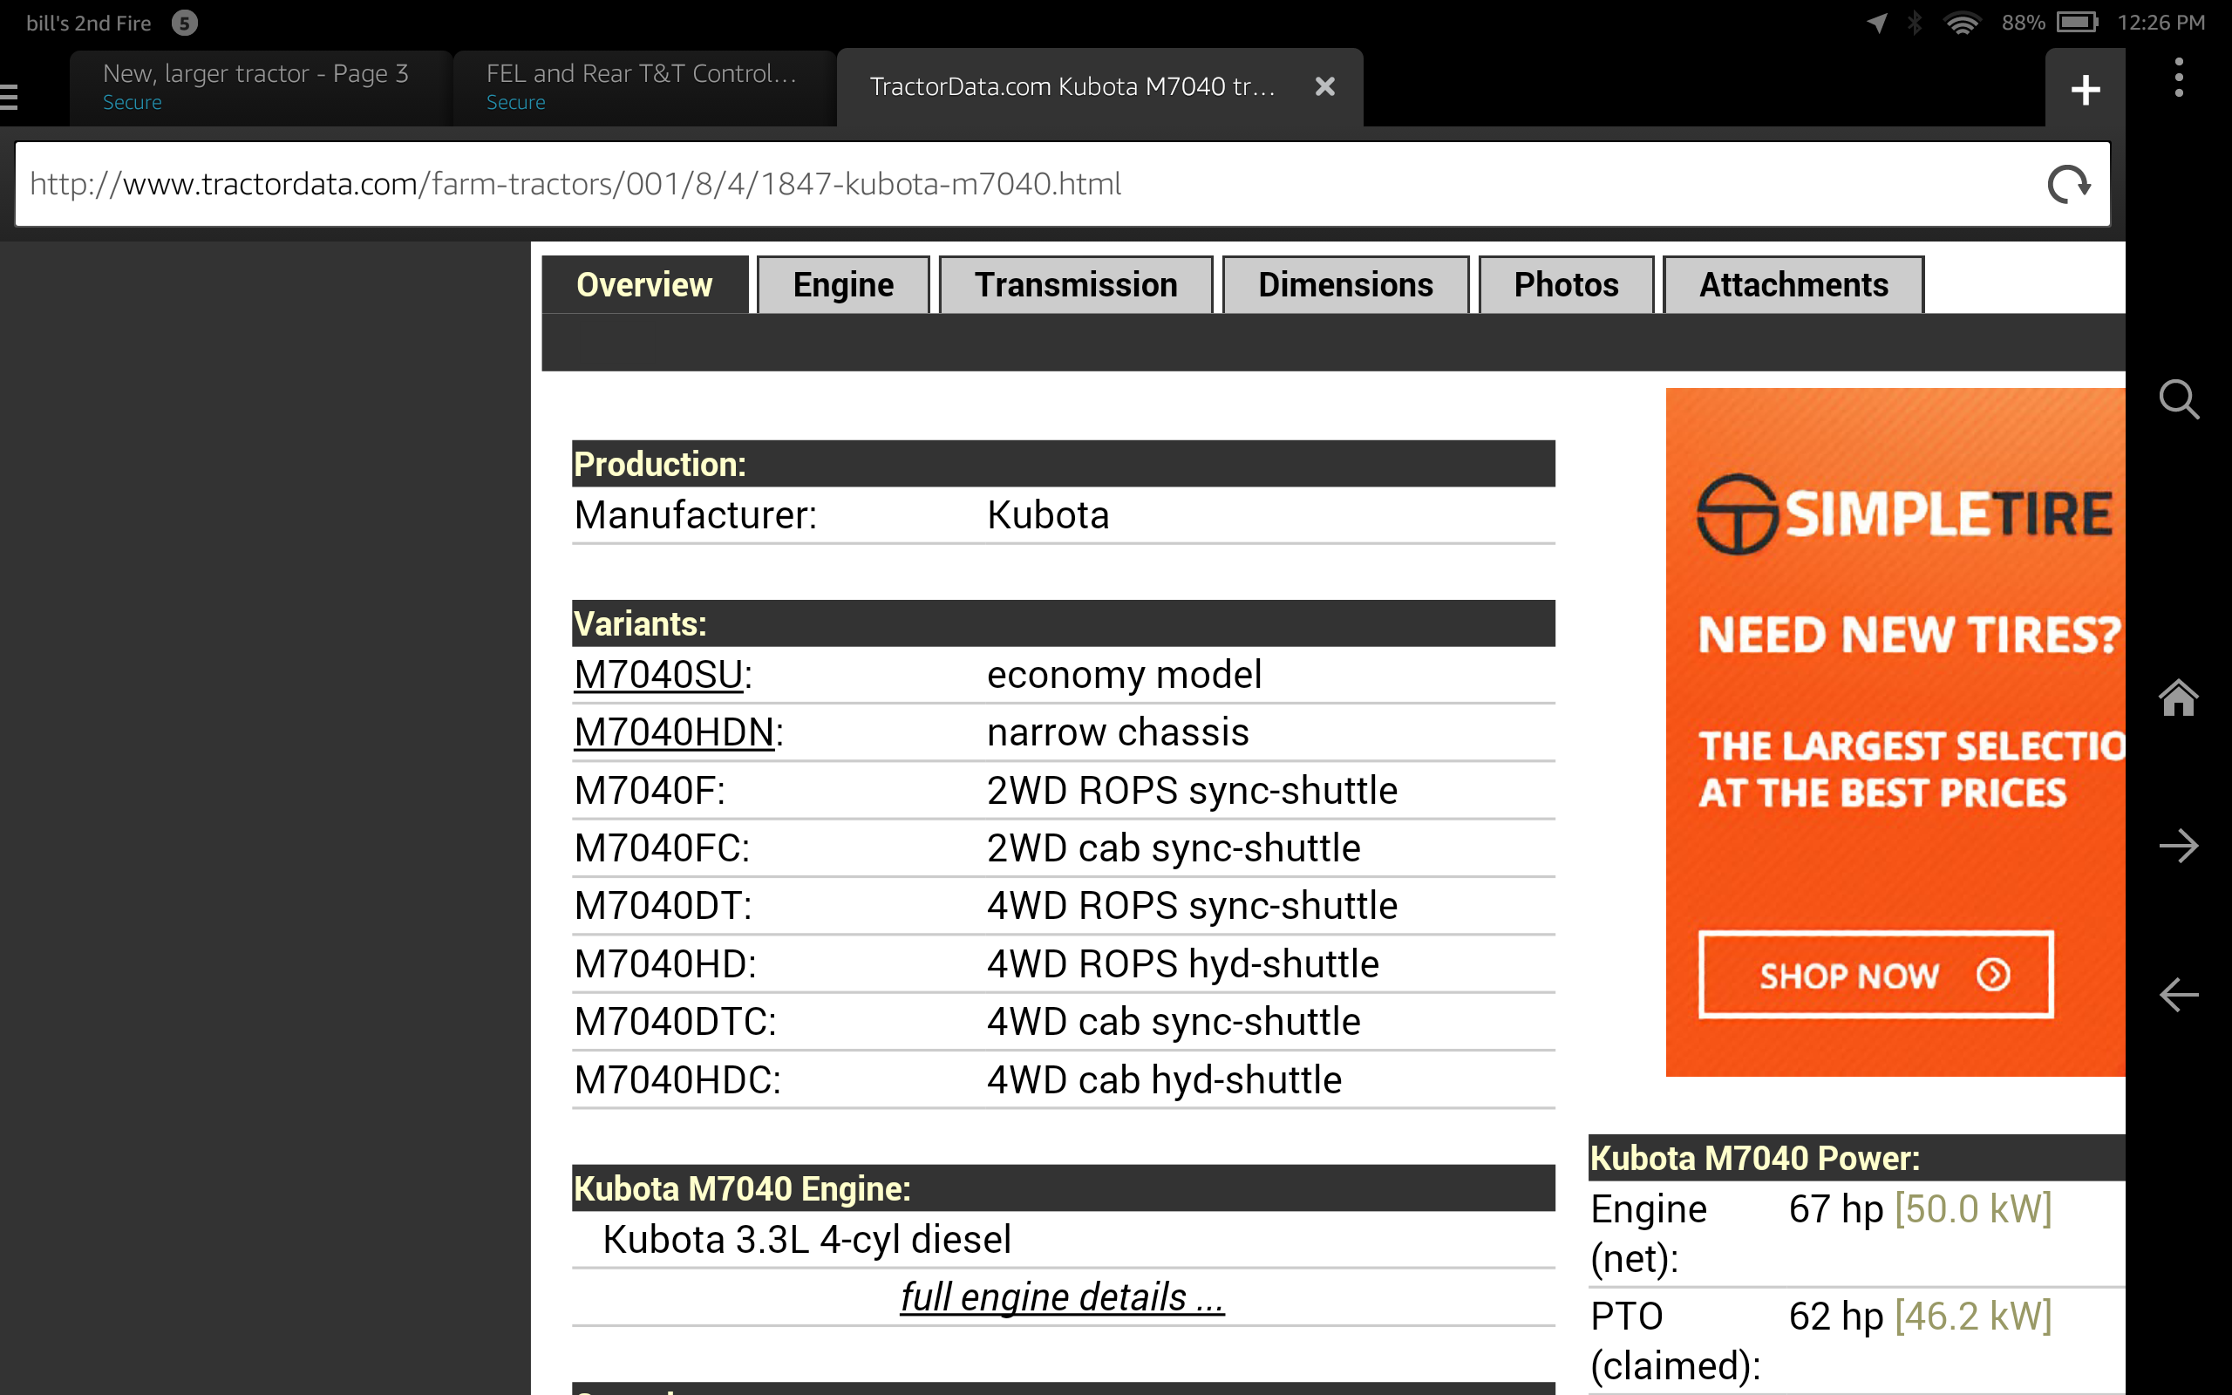The image size is (2232, 1395).
Task: Select the '62 hp [46.2 kW]' PTO value
Action: click(1920, 1316)
